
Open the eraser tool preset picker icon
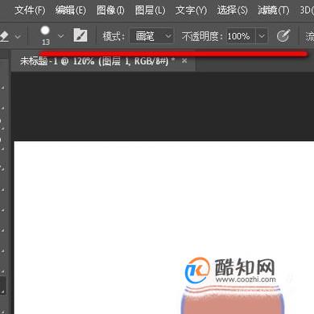pos(4,35)
